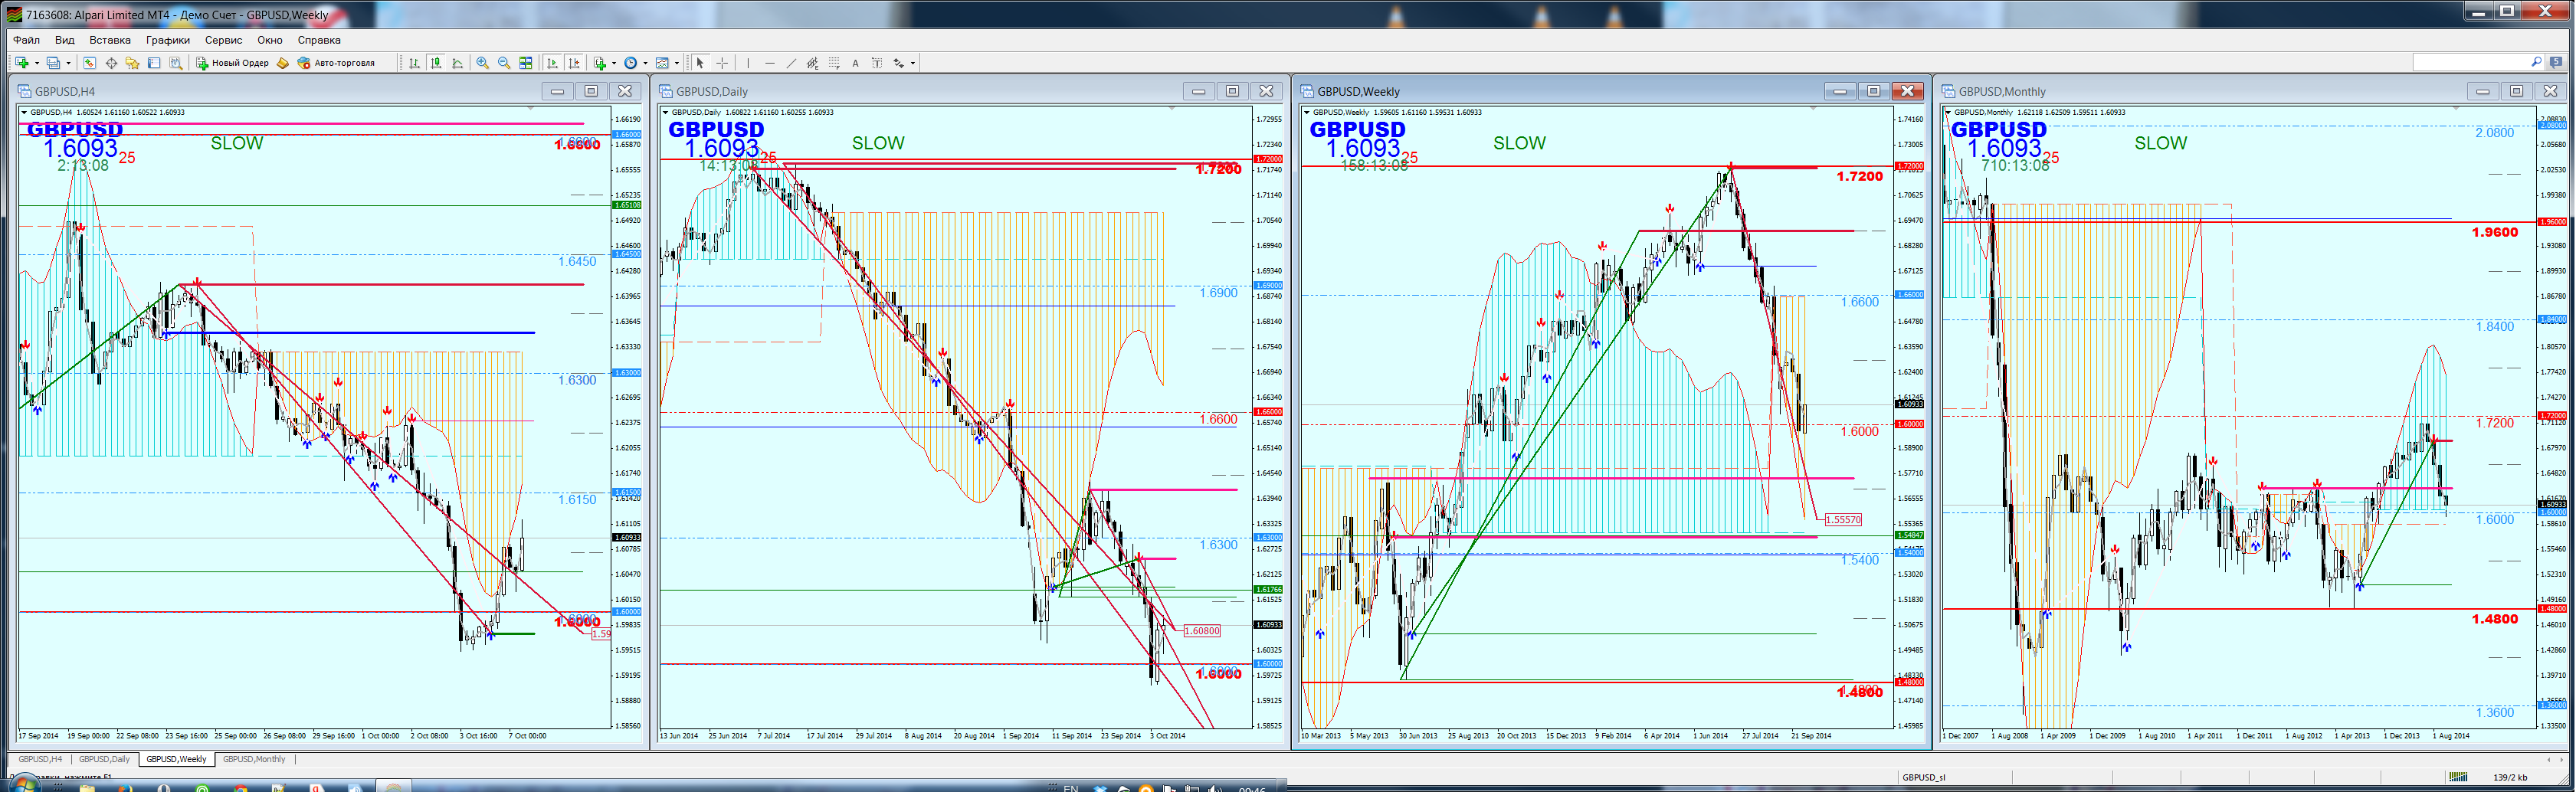2576x792 pixels.
Task: Expand the Indicators dropdown arrow
Action: click(x=614, y=63)
